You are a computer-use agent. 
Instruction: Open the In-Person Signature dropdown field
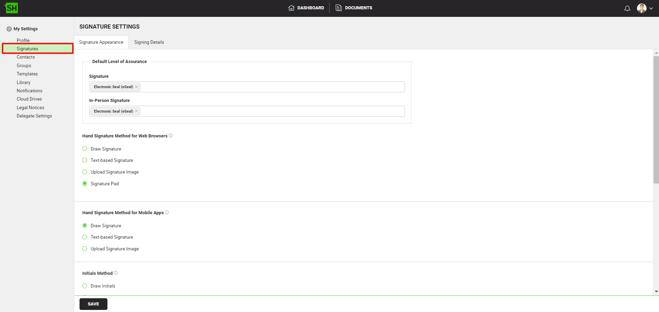272,111
